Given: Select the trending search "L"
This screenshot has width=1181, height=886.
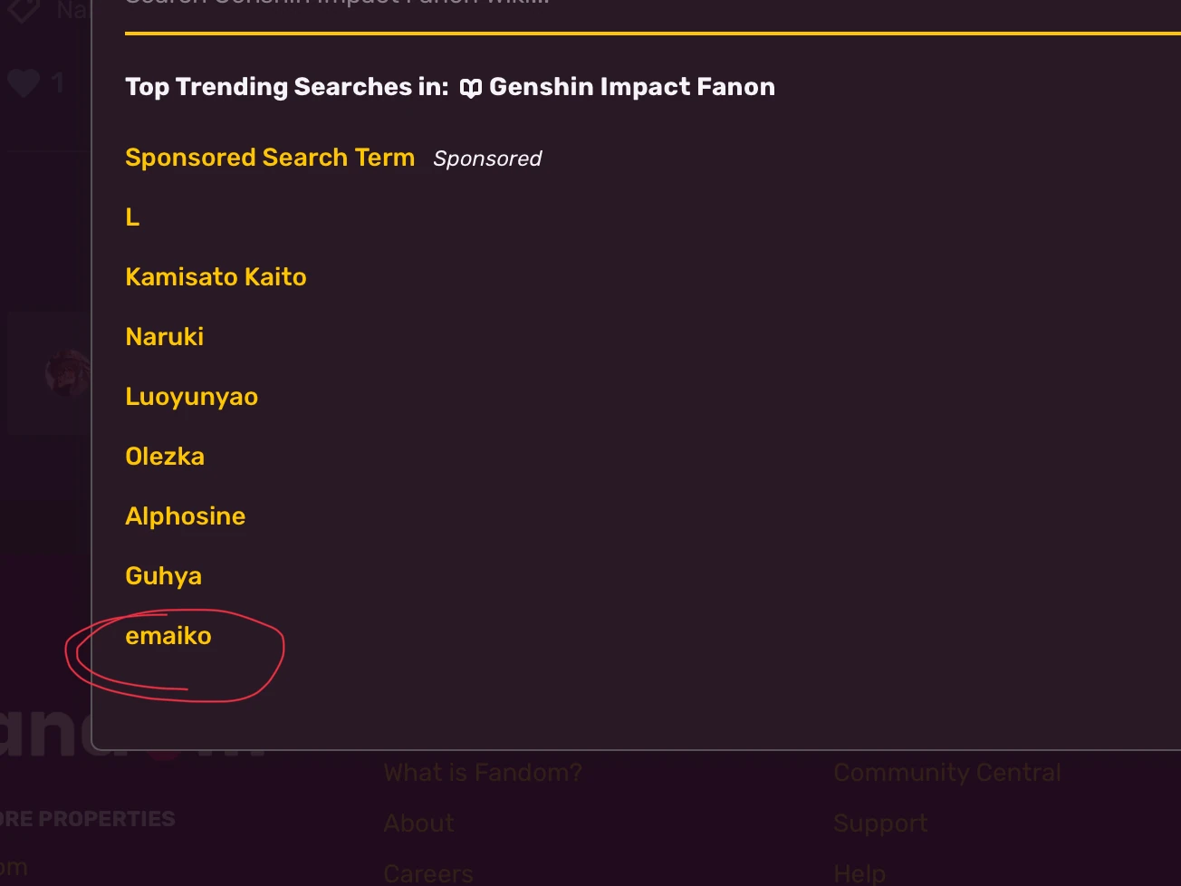Looking at the screenshot, I should coord(132,217).
